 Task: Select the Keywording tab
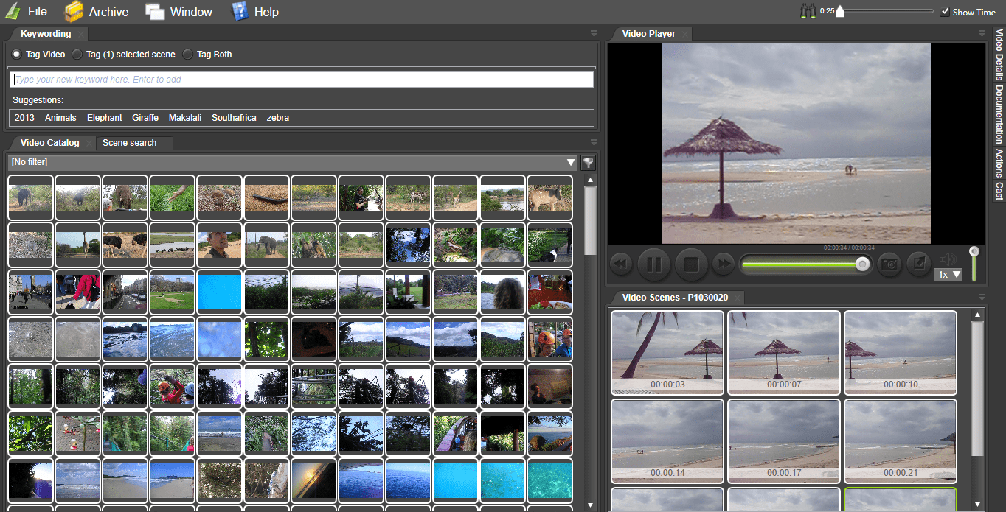46,34
